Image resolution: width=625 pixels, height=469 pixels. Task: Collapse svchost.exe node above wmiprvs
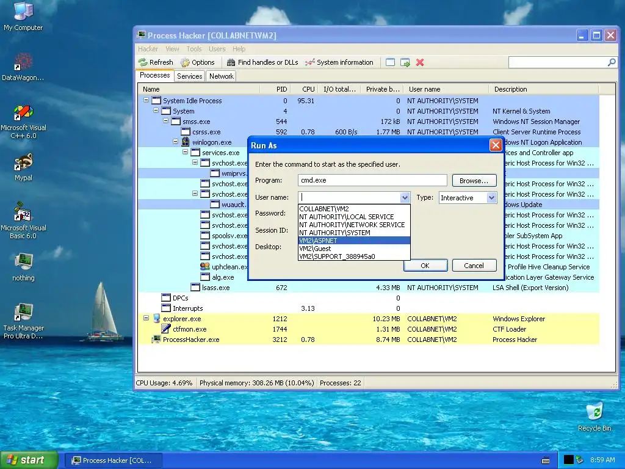pyautogui.click(x=195, y=162)
